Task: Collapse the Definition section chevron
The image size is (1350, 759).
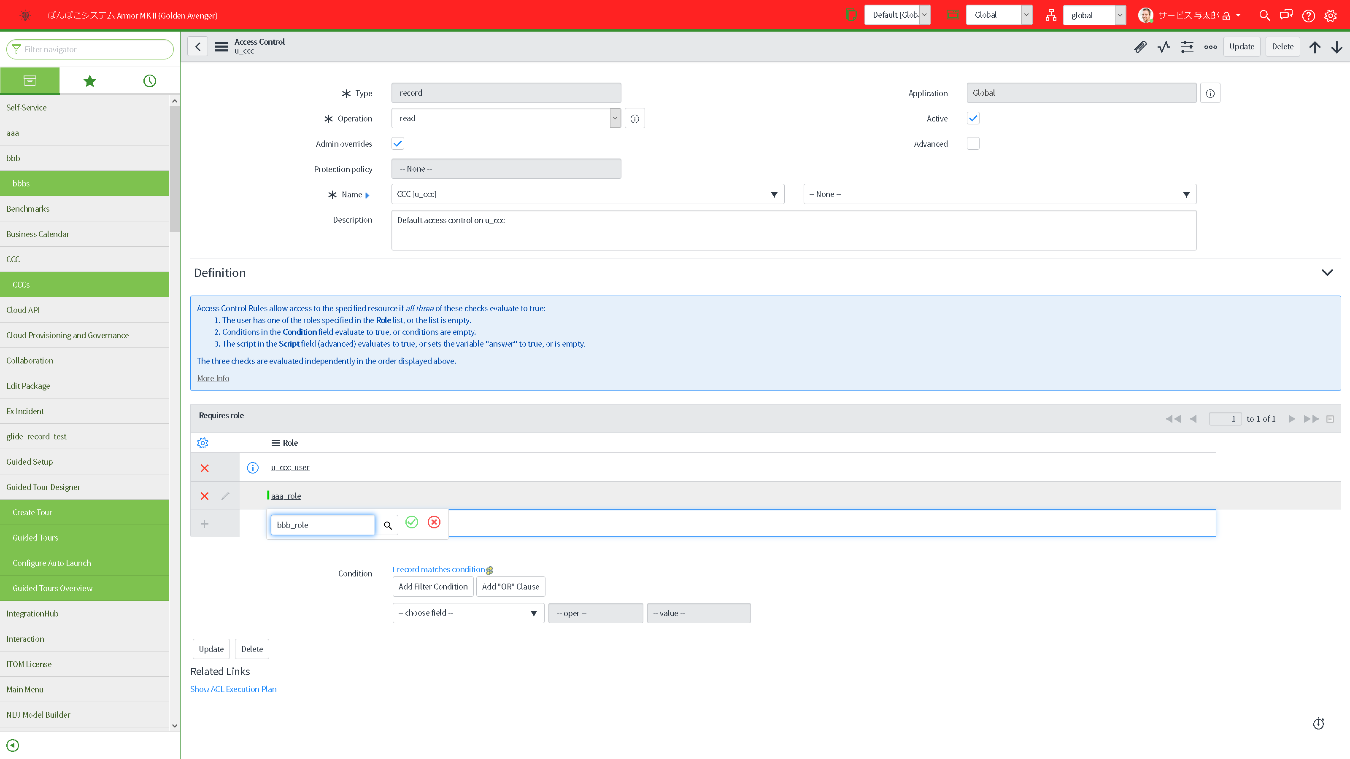Action: point(1327,272)
